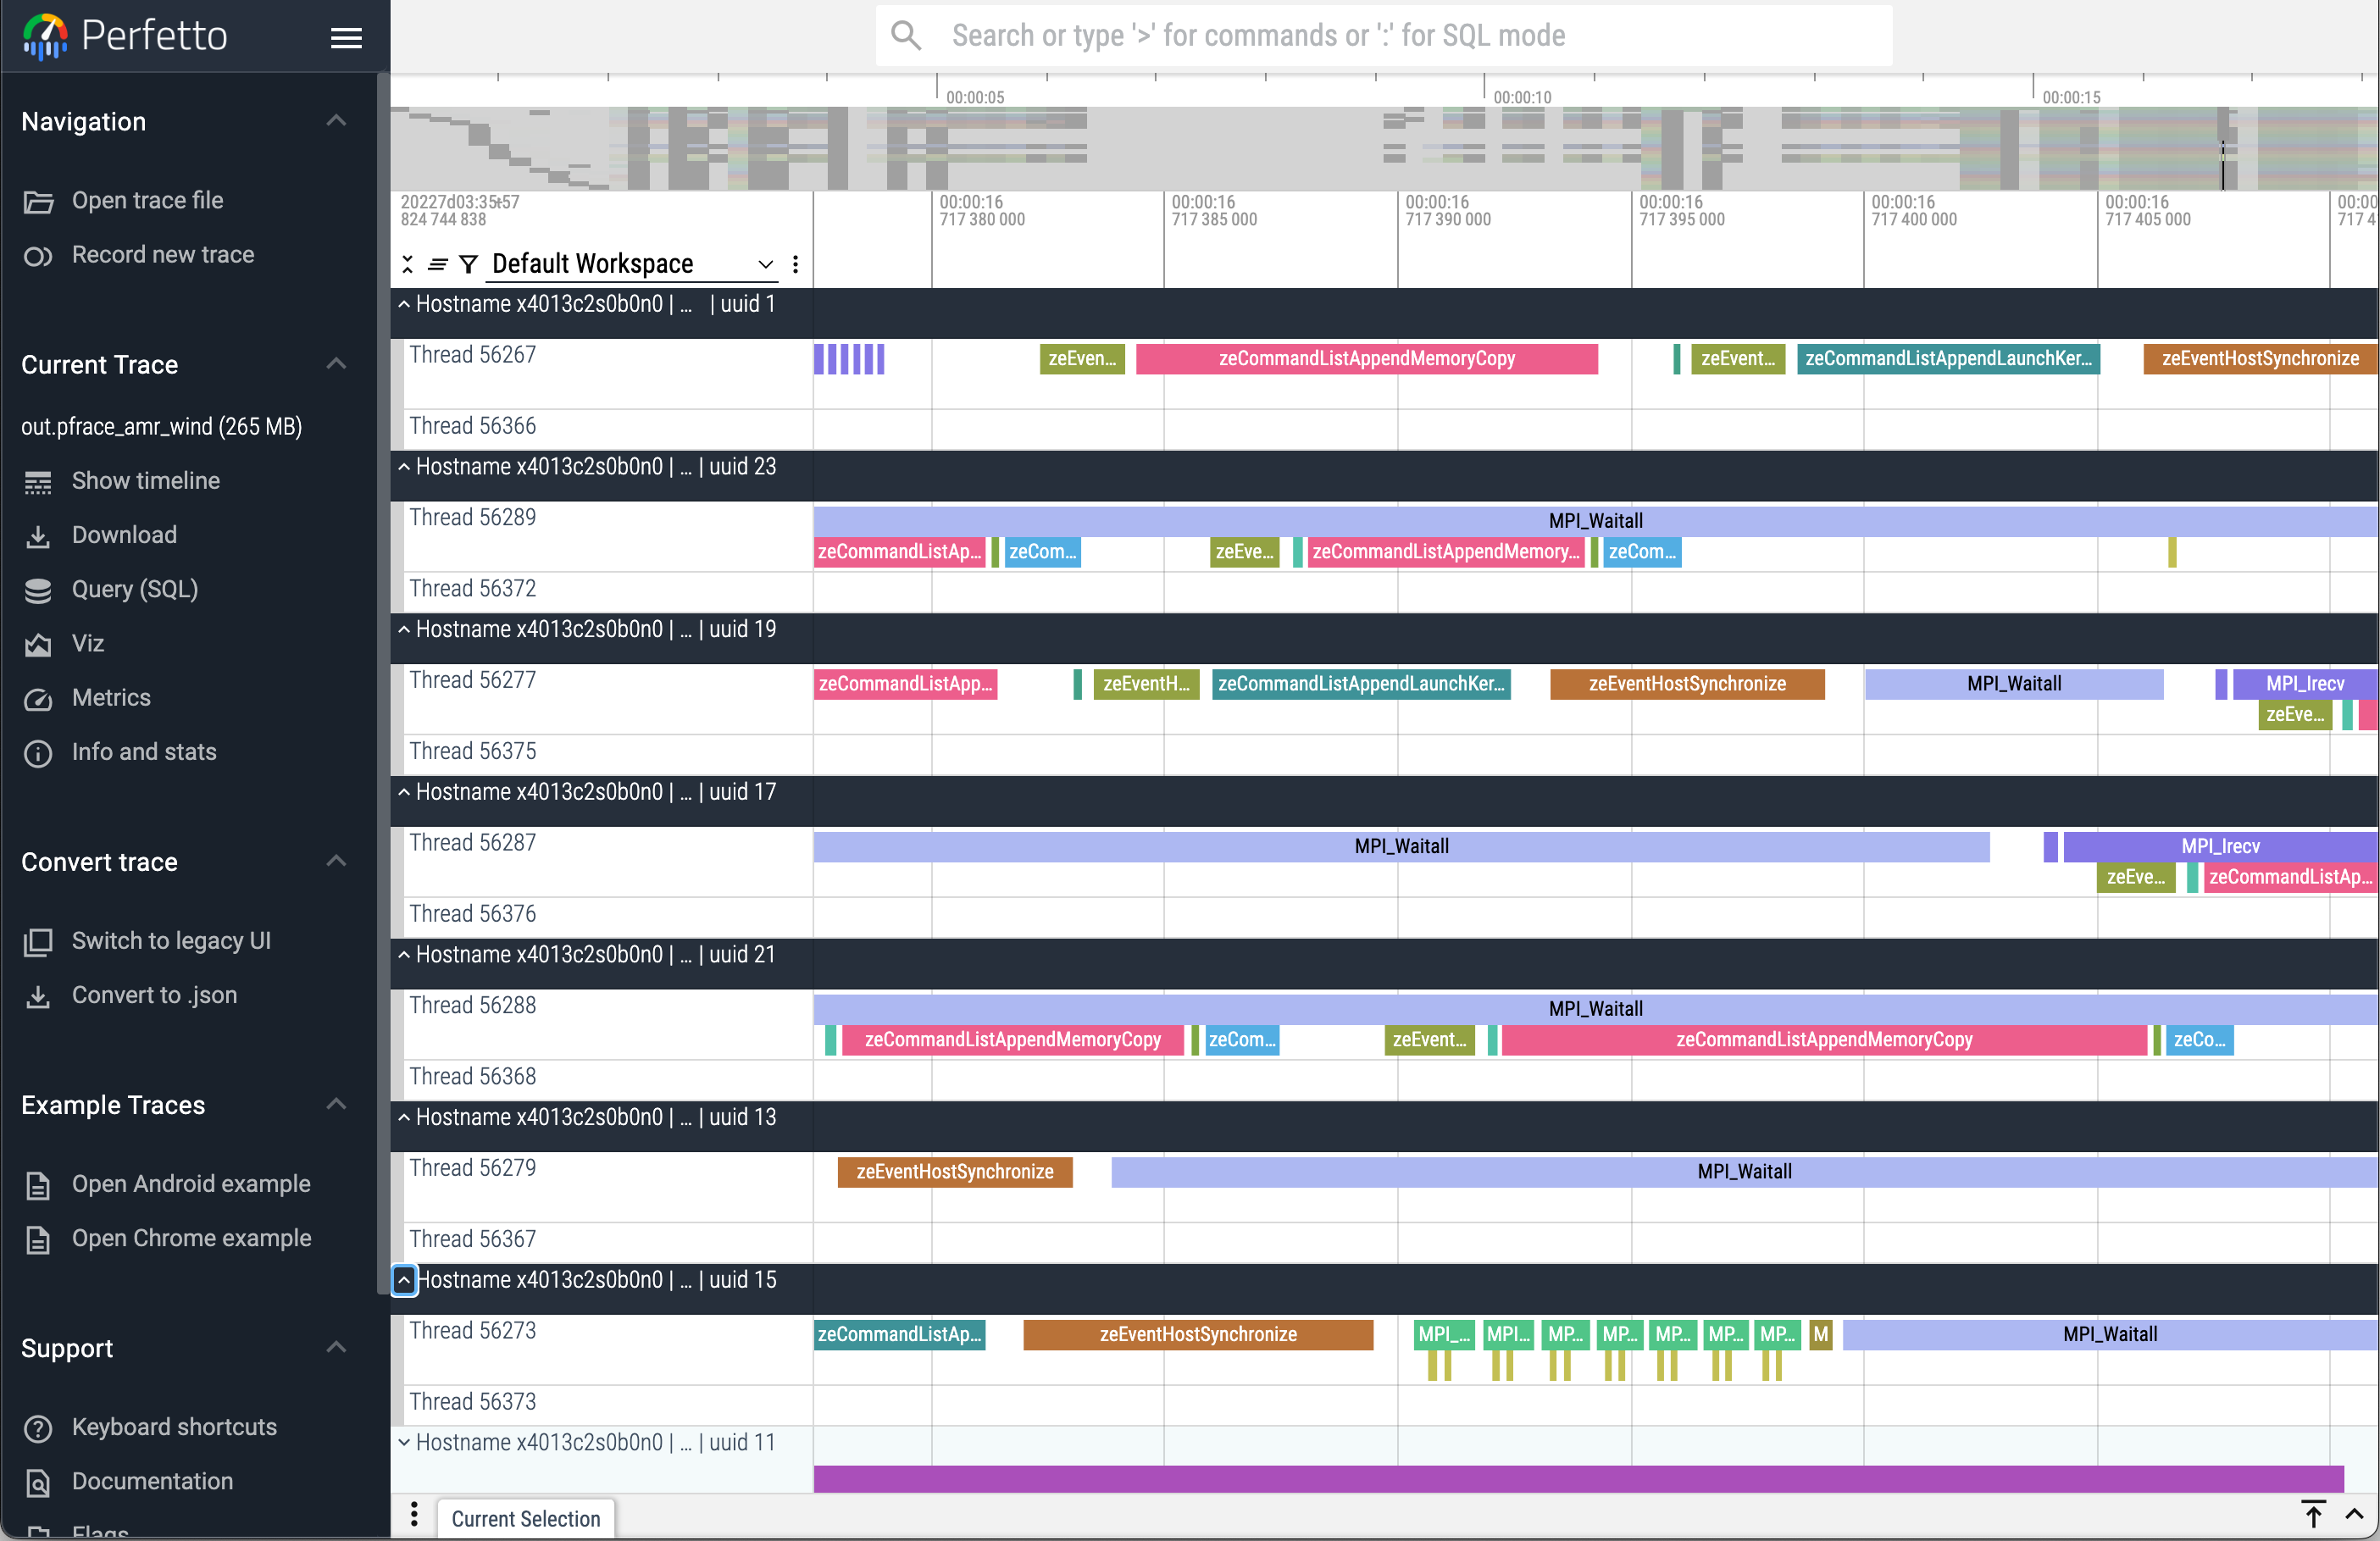Click the Perfetto logo
This screenshot has width=2380, height=1541.
[x=125, y=36]
